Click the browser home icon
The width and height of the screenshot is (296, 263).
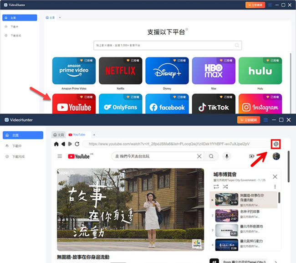(56, 144)
